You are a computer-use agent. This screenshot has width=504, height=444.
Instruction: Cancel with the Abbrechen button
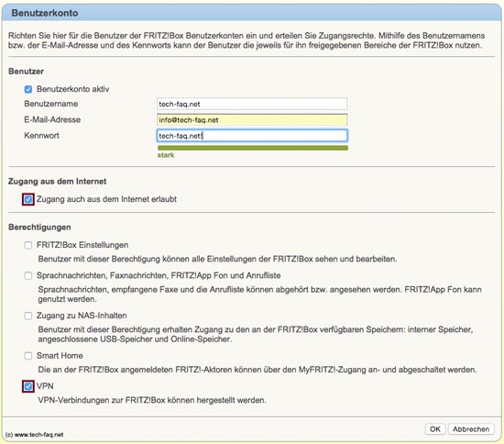(471, 429)
